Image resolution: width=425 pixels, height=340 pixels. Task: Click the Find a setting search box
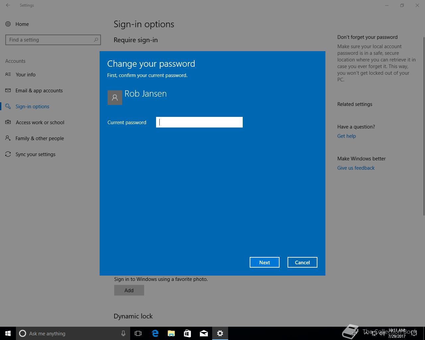pos(53,40)
